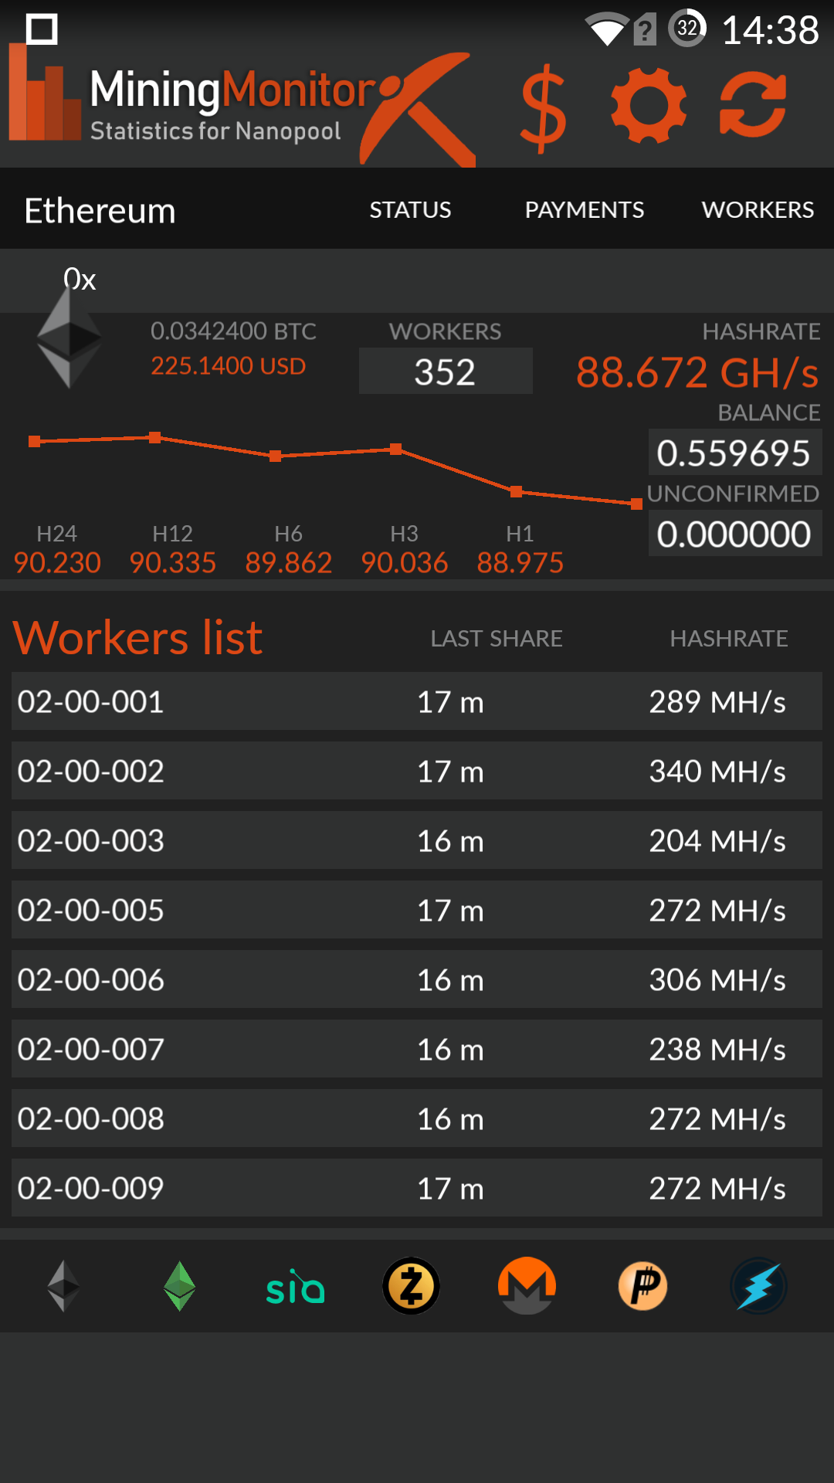Tap 238 MH/s hashrate of worker 02-00-007
The width and height of the screenshot is (834, 1483).
tap(717, 1050)
